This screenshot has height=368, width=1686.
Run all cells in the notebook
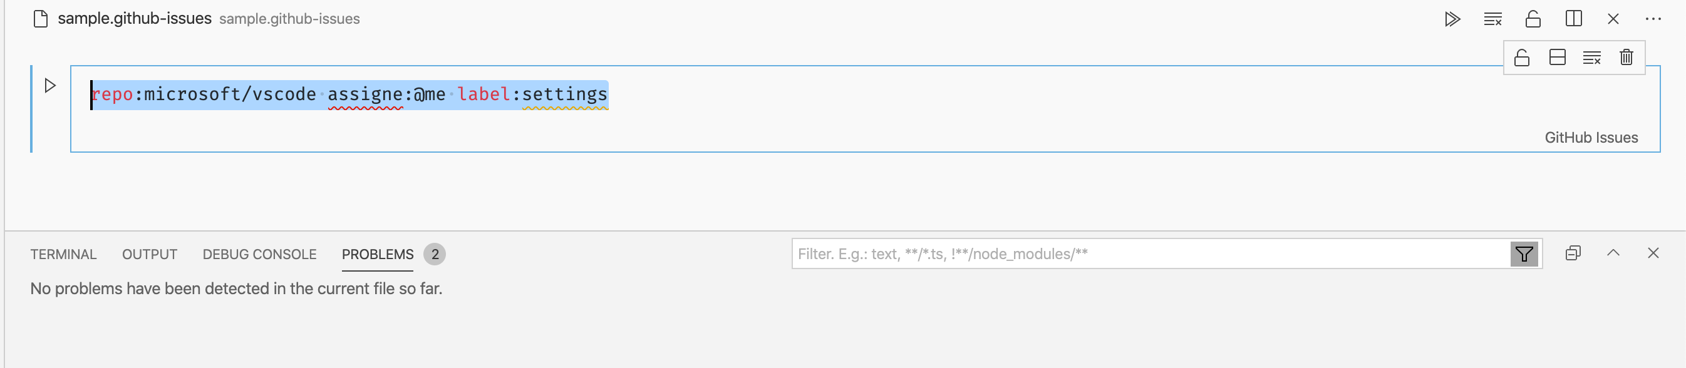[x=1452, y=19]
